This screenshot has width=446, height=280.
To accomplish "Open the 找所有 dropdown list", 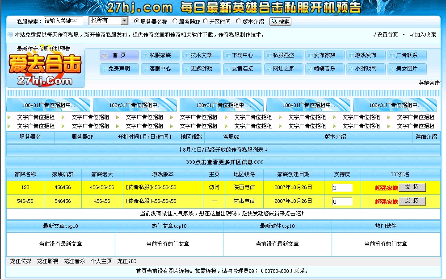I will pyautogui.click(x=124, y=20).
